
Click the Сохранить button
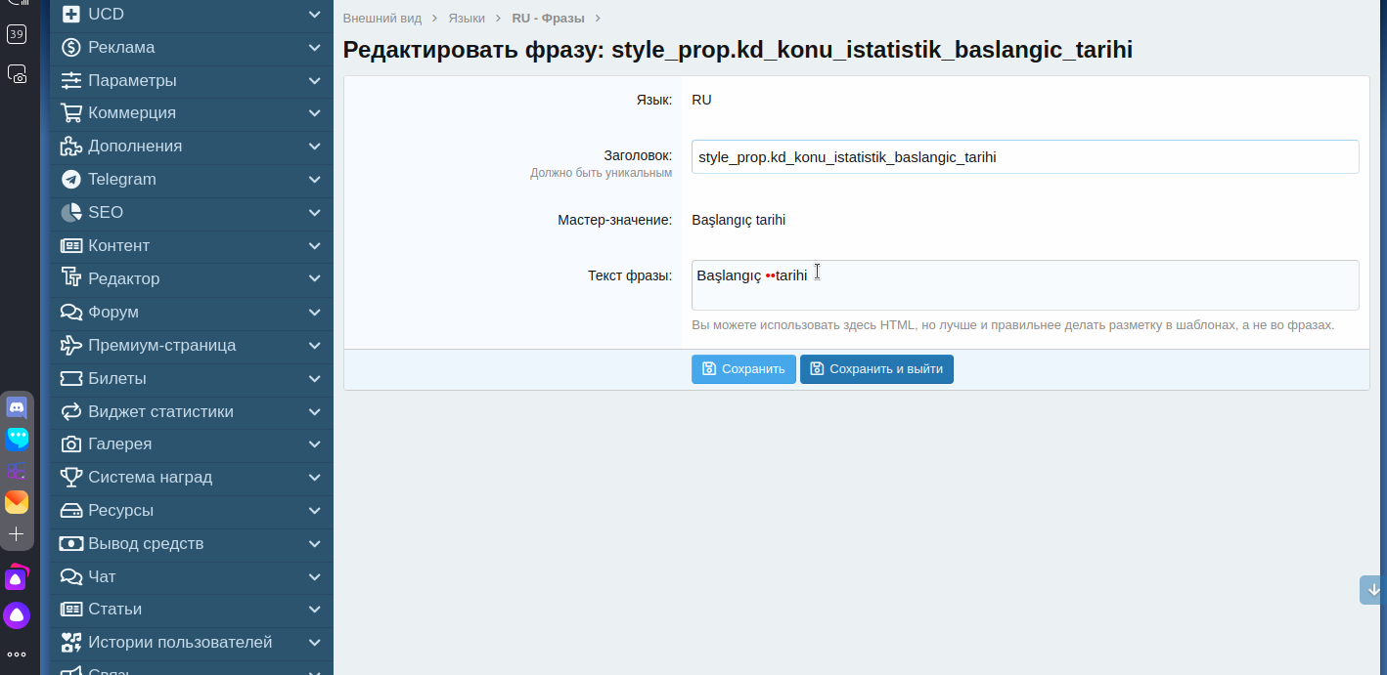743,369
